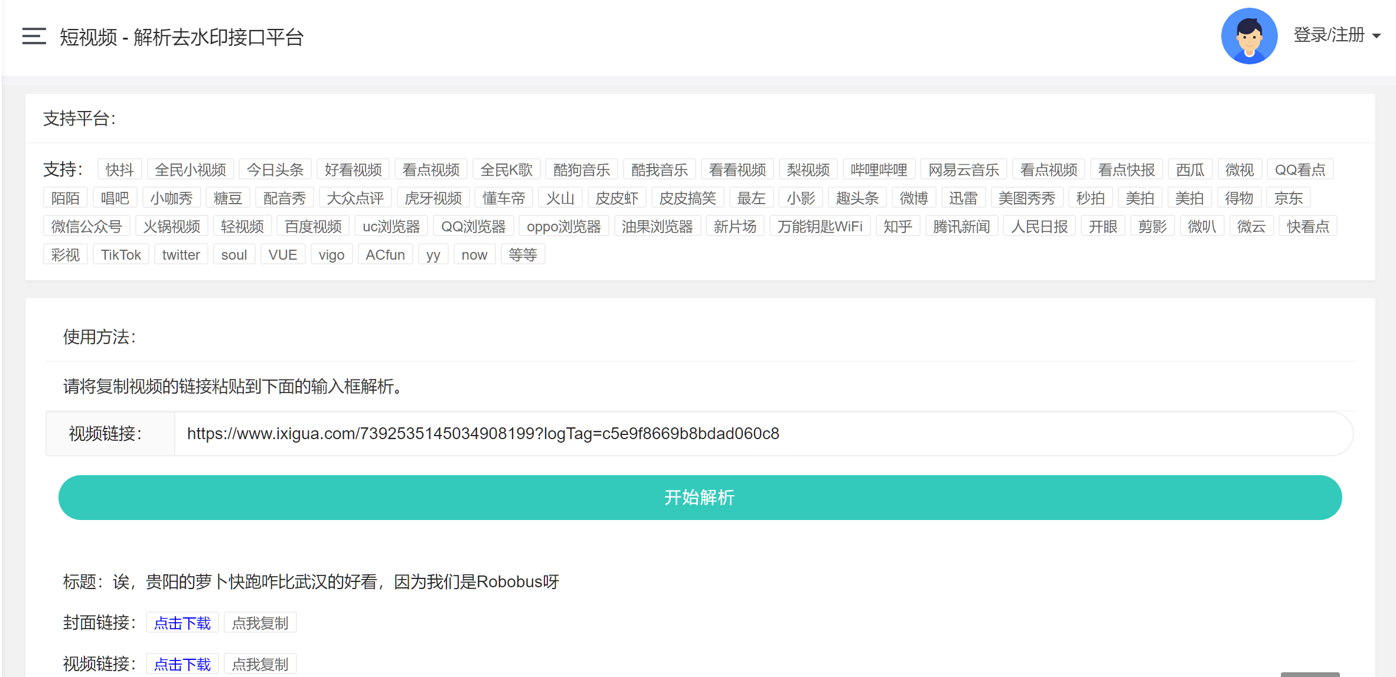Select the 懂车帝 tag
This screenshot has width=1396, height=677.
tap(504, 198)
